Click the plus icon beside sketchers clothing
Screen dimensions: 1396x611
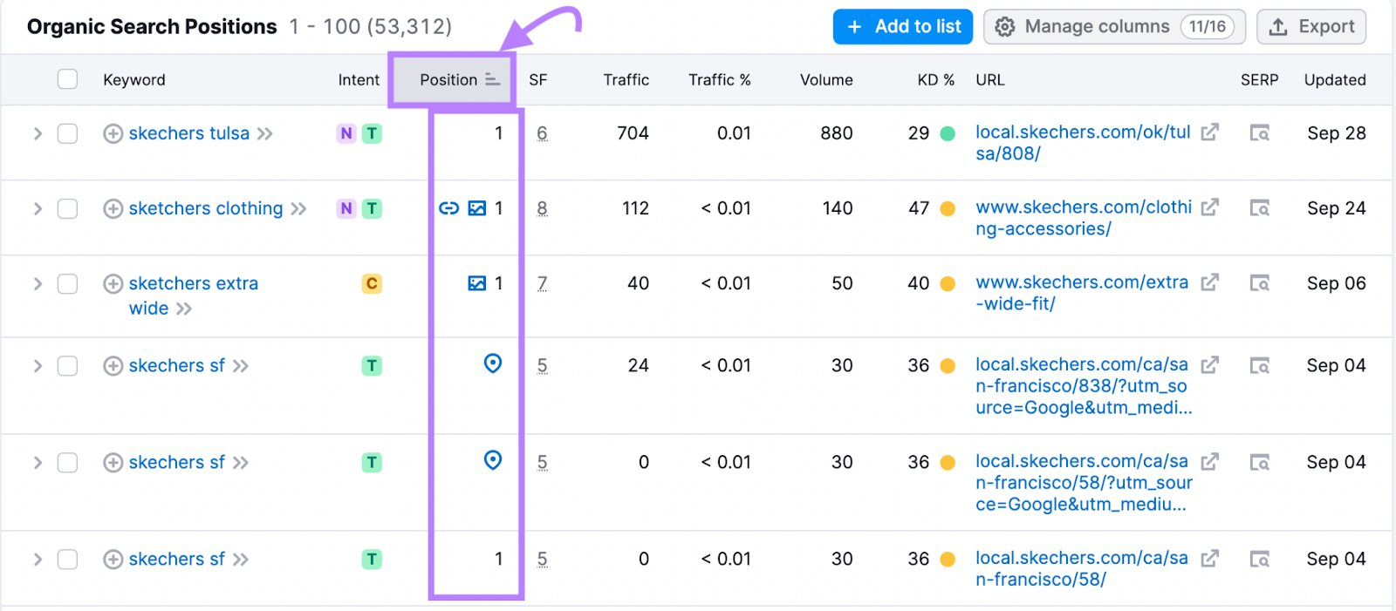(x=113, y=208)
